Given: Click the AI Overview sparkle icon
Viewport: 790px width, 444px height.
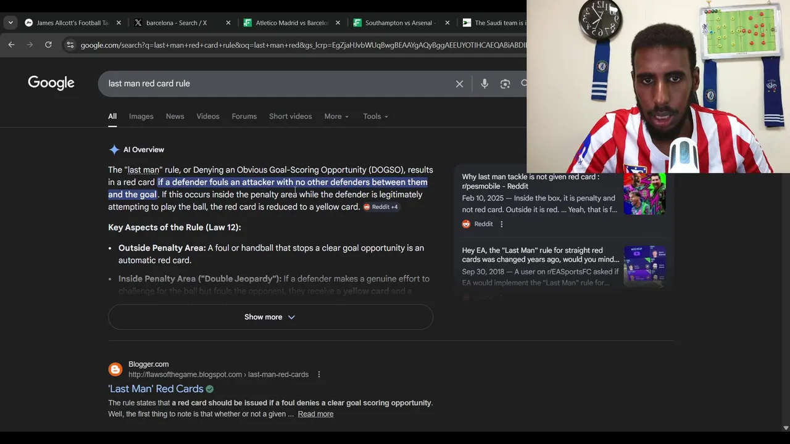Looking at the screenshot, I should tap(114, 149).
